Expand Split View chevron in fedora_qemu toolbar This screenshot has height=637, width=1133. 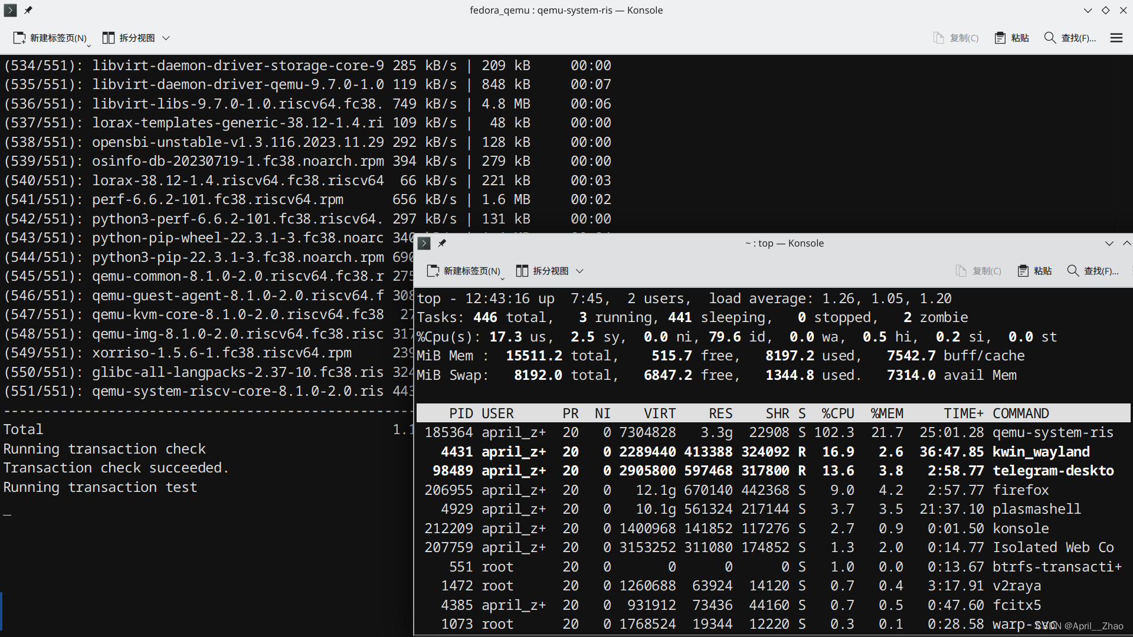(x=166, y=38)
